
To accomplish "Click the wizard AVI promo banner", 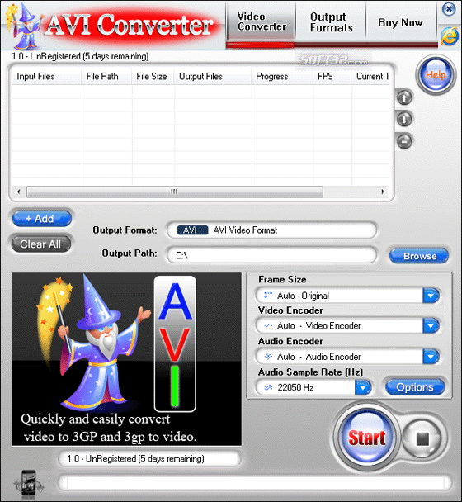I will (126, 359).
